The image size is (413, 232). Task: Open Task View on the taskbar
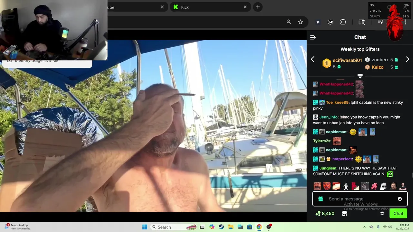(202, 227)
